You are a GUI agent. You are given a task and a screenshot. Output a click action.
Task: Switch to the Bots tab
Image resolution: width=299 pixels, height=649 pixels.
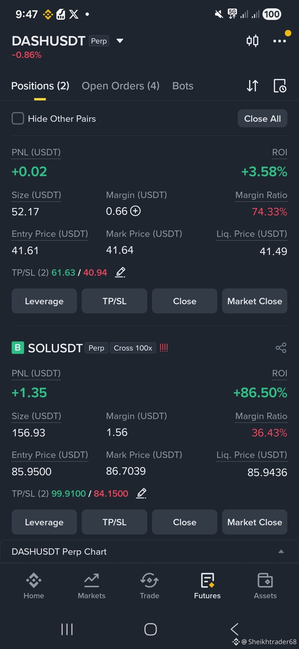[183, 86]
